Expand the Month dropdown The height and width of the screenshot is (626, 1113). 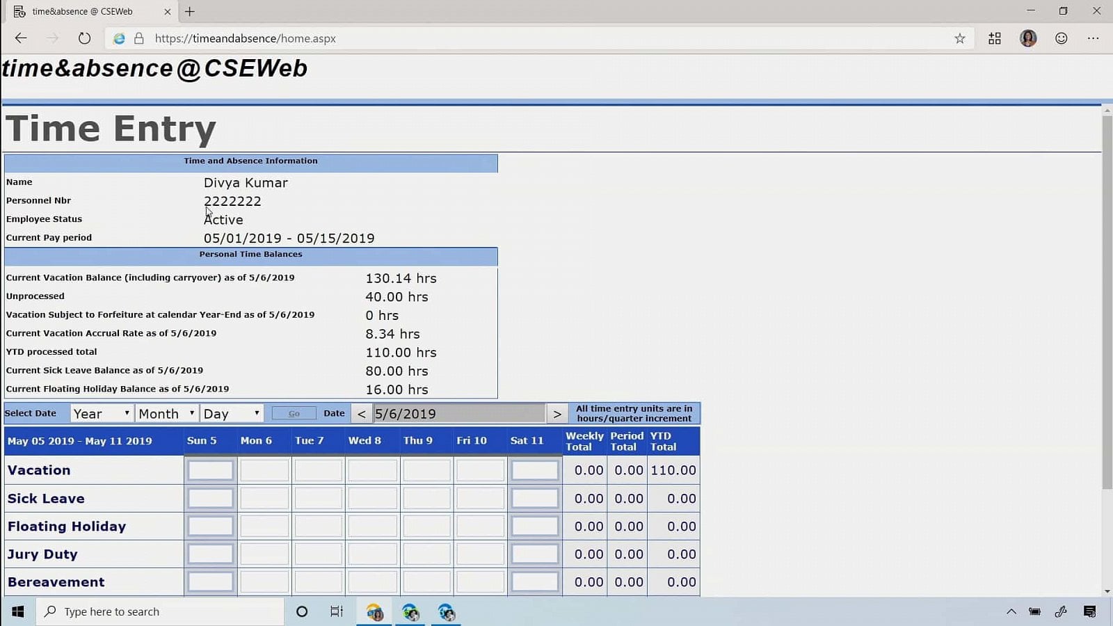[167, 413]
